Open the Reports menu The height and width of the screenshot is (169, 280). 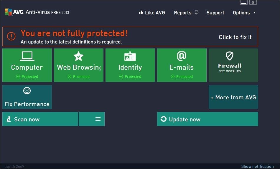click(x=182, y=13)
